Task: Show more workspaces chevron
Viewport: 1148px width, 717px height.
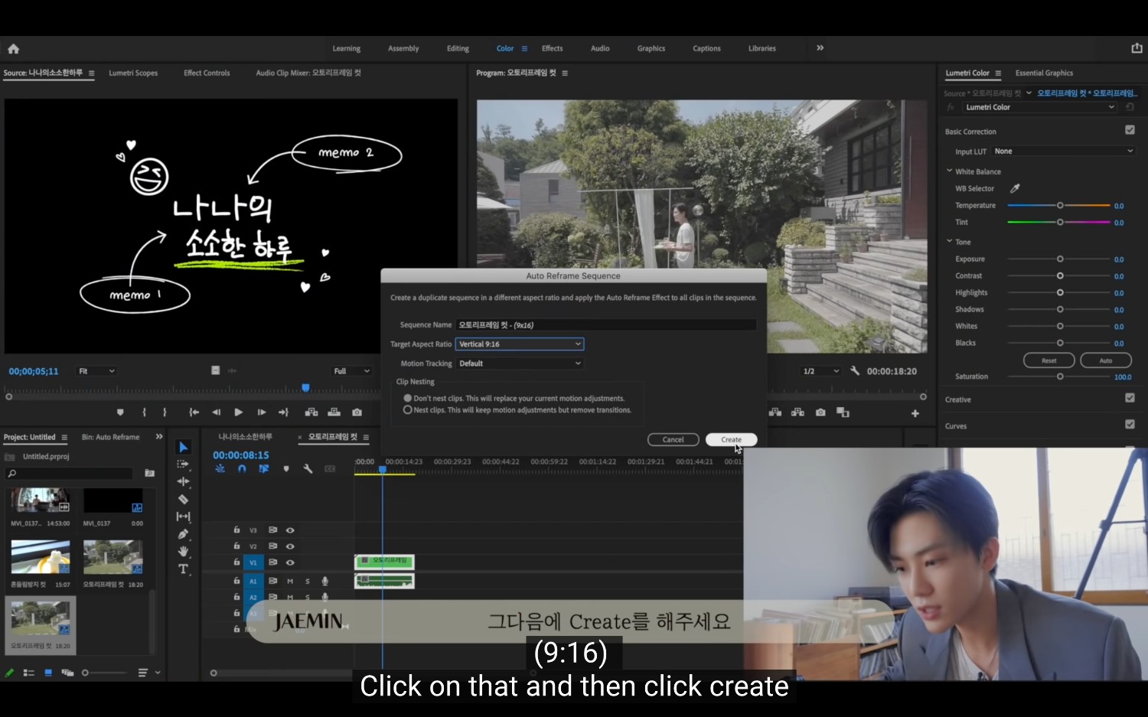Action: pyautogui.click(x=820, y=48)
